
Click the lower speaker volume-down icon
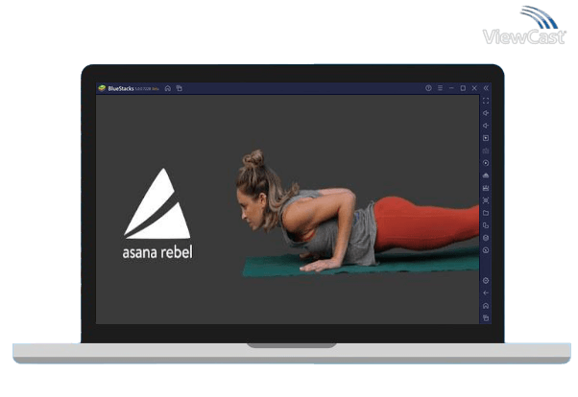tap(486, 126)
